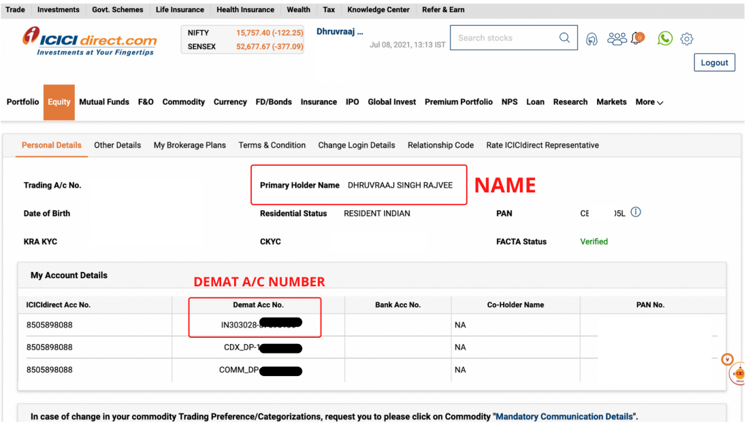Switch to the Other Details tab
This screenshot has height=429, width=746.
point(117,145)
